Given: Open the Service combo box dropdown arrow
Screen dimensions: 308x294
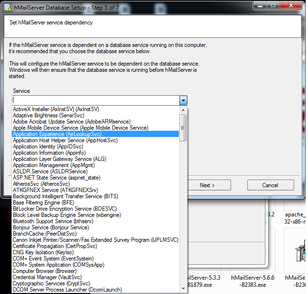Looking at the screenshot, I should (x=183, y=101).
